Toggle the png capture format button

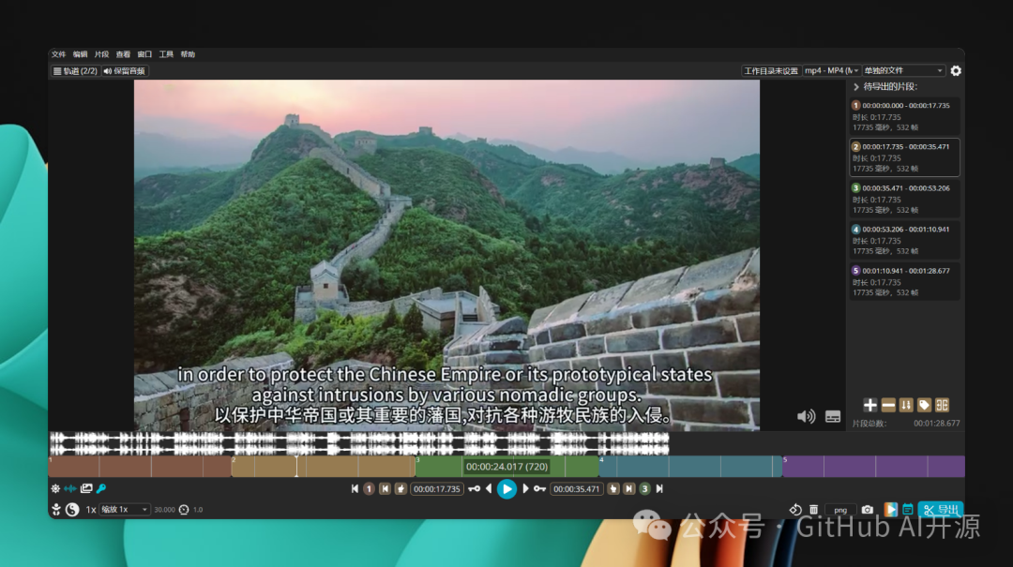840,510
